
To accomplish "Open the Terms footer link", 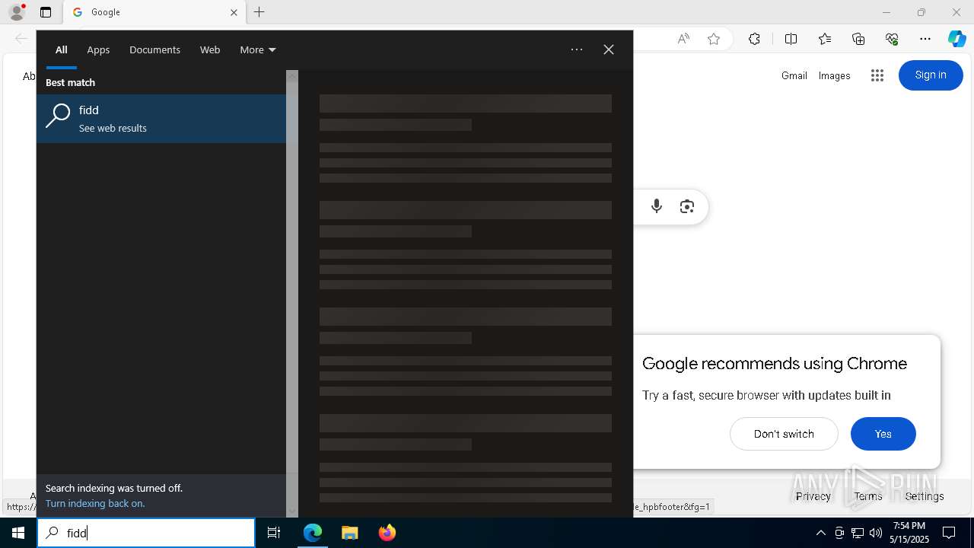I will (867, 496).
